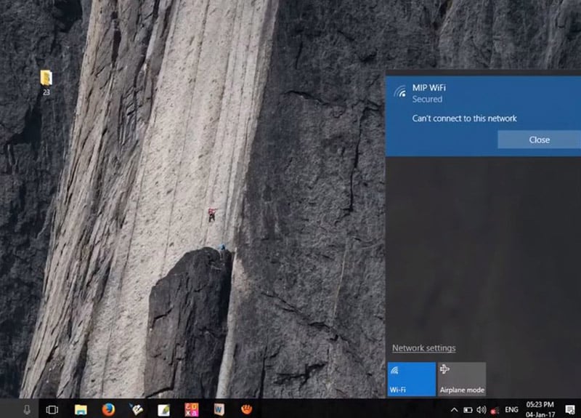Click the volume speaker icon
Viewport: 581px width, 418px height.
tap(481, 410)
